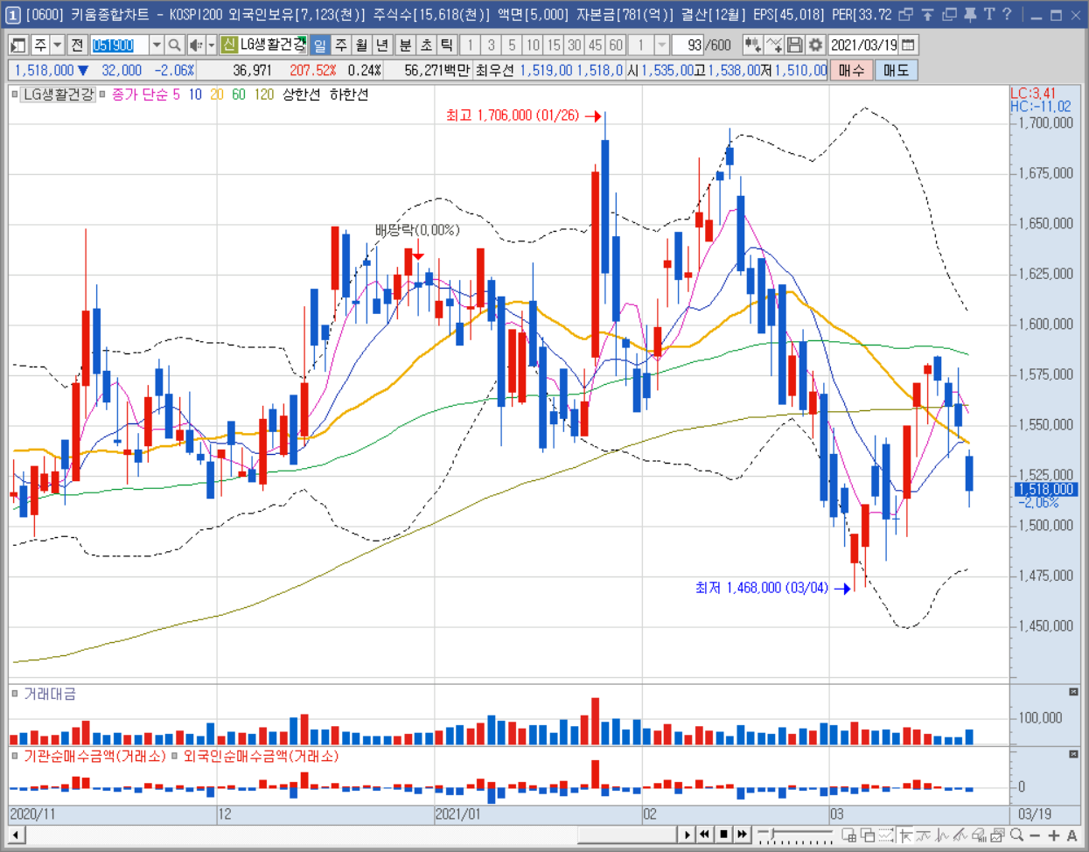
Task: Choose the 10 interval preset
Action: (x=533, y=45)
